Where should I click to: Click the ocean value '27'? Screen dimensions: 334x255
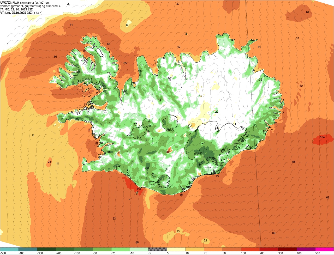178,4
